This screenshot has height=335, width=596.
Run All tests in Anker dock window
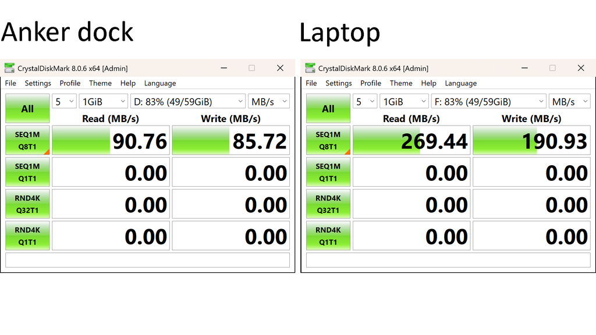tap(27, 108)
